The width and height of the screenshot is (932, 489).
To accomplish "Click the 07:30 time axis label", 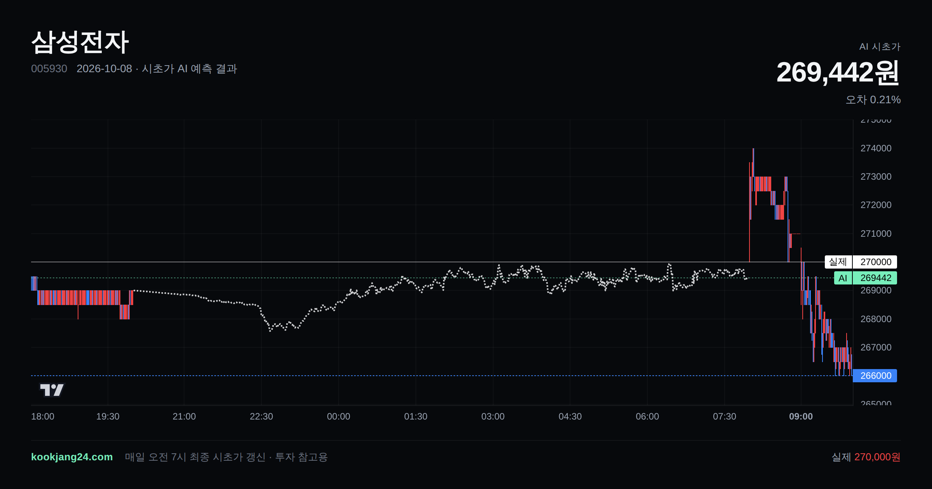I will pos(725,416).
